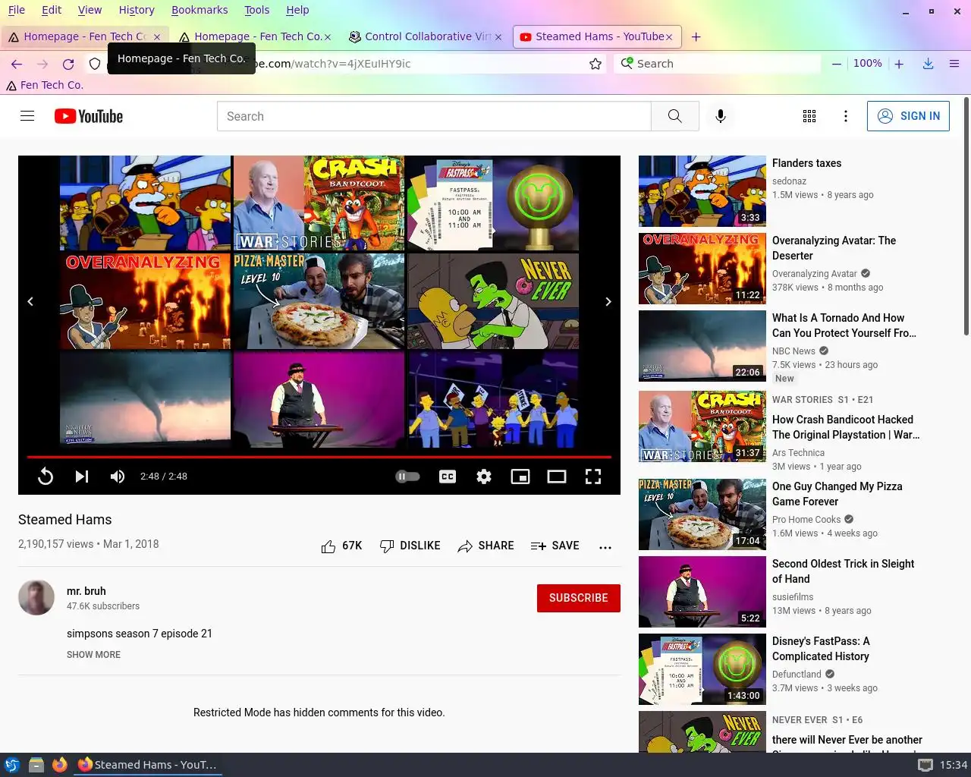Open the Tools menu
The image size is (971, 777).
(257, 10)
